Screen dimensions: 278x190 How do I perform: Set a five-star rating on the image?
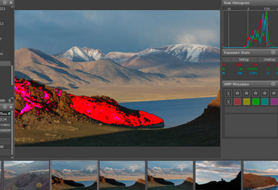tap(274, 93)
